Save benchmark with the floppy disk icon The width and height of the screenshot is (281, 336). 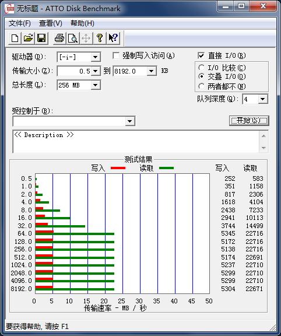coord(41,38)
